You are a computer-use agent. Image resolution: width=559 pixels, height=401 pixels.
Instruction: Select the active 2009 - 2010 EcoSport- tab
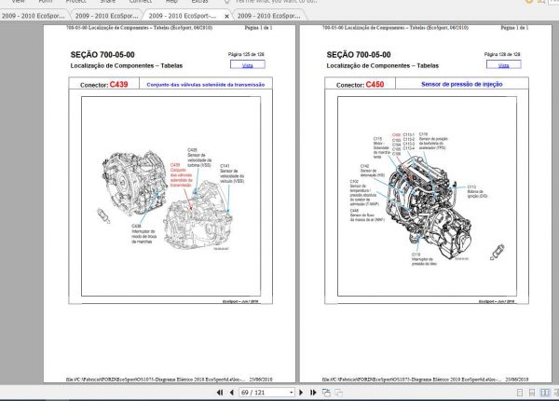click(x=183, y=16)
